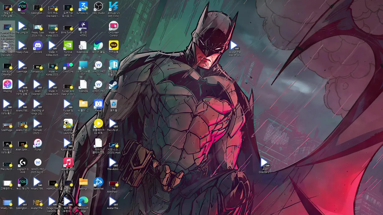Select the Avatar.The SRT below The Astronaut
The height and width of the screenshot is (215, 383).
pos(114,203)
